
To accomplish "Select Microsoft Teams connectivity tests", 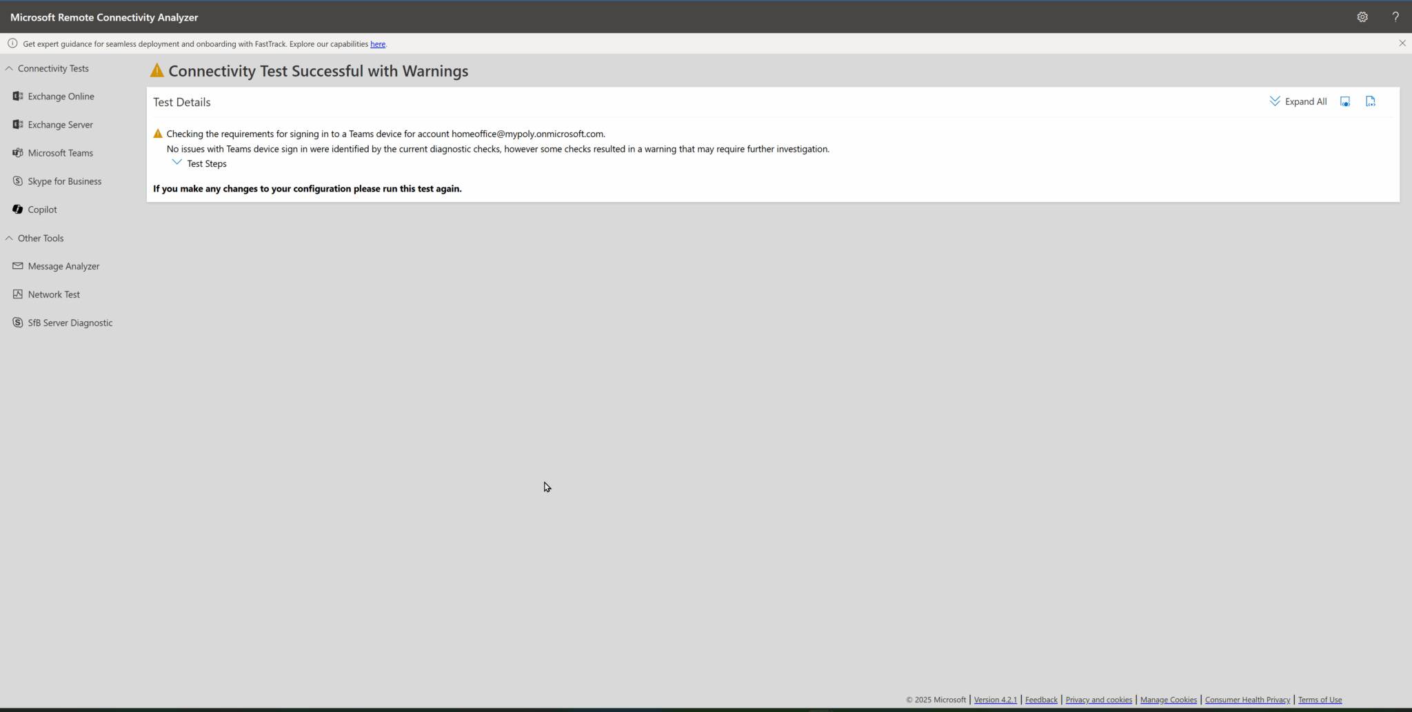I will click(x=61, y=152).
